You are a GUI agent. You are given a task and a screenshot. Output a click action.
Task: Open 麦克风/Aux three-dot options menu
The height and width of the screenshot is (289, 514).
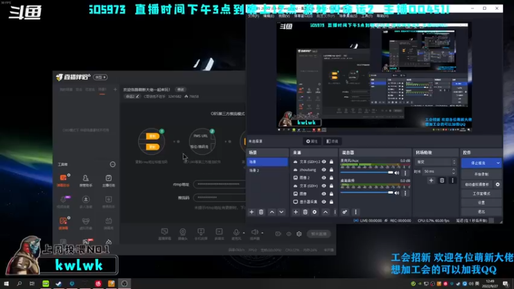(x=405, y=173)
